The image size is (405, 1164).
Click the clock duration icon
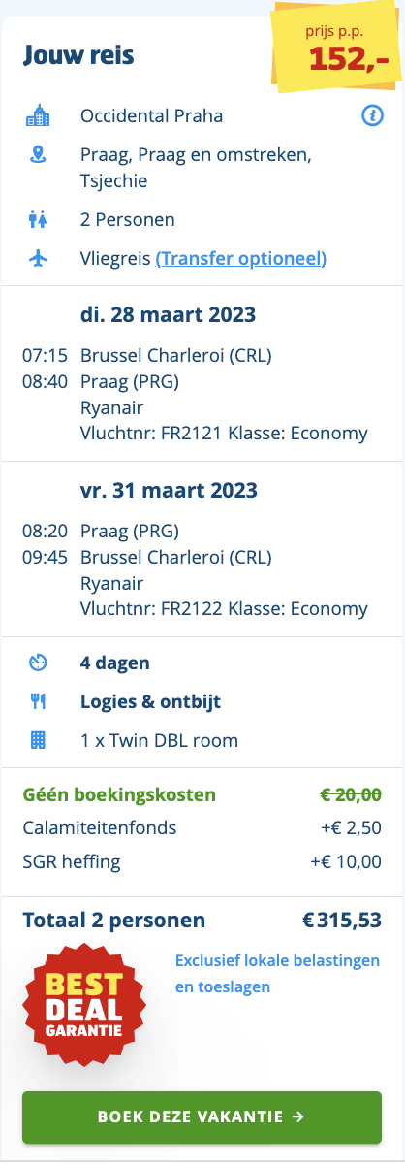(x=38, y=663)
